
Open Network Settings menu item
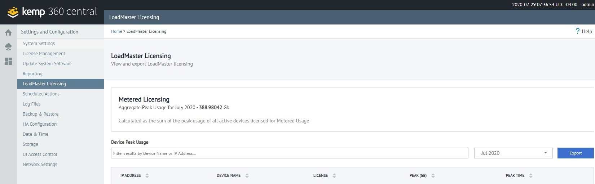[61, 165]
